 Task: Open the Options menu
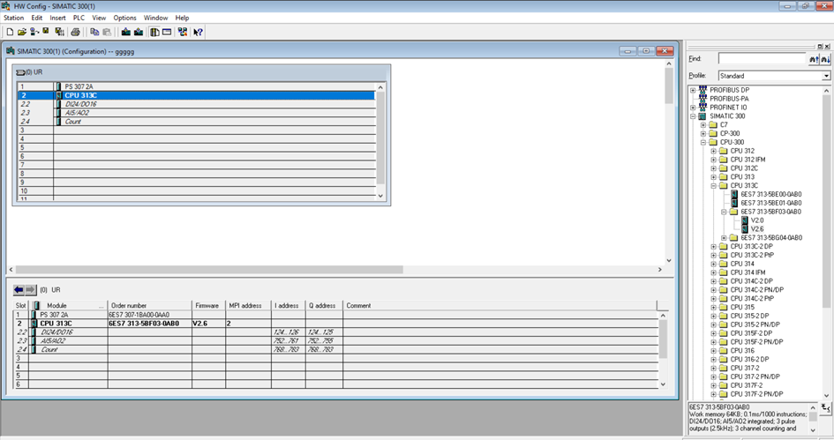point(124,18)
